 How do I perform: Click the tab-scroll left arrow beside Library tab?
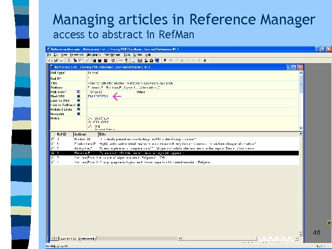53,238
